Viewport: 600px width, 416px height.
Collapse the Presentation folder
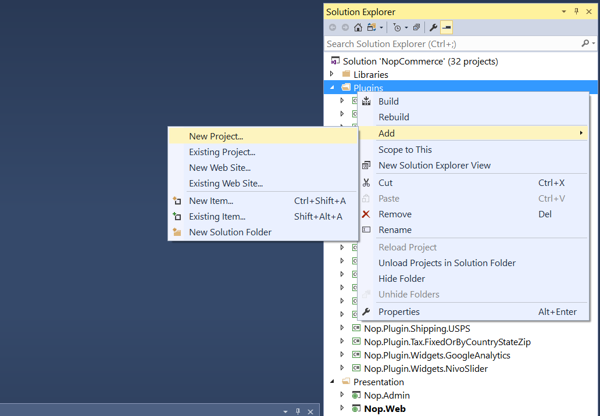click(332, 382)
